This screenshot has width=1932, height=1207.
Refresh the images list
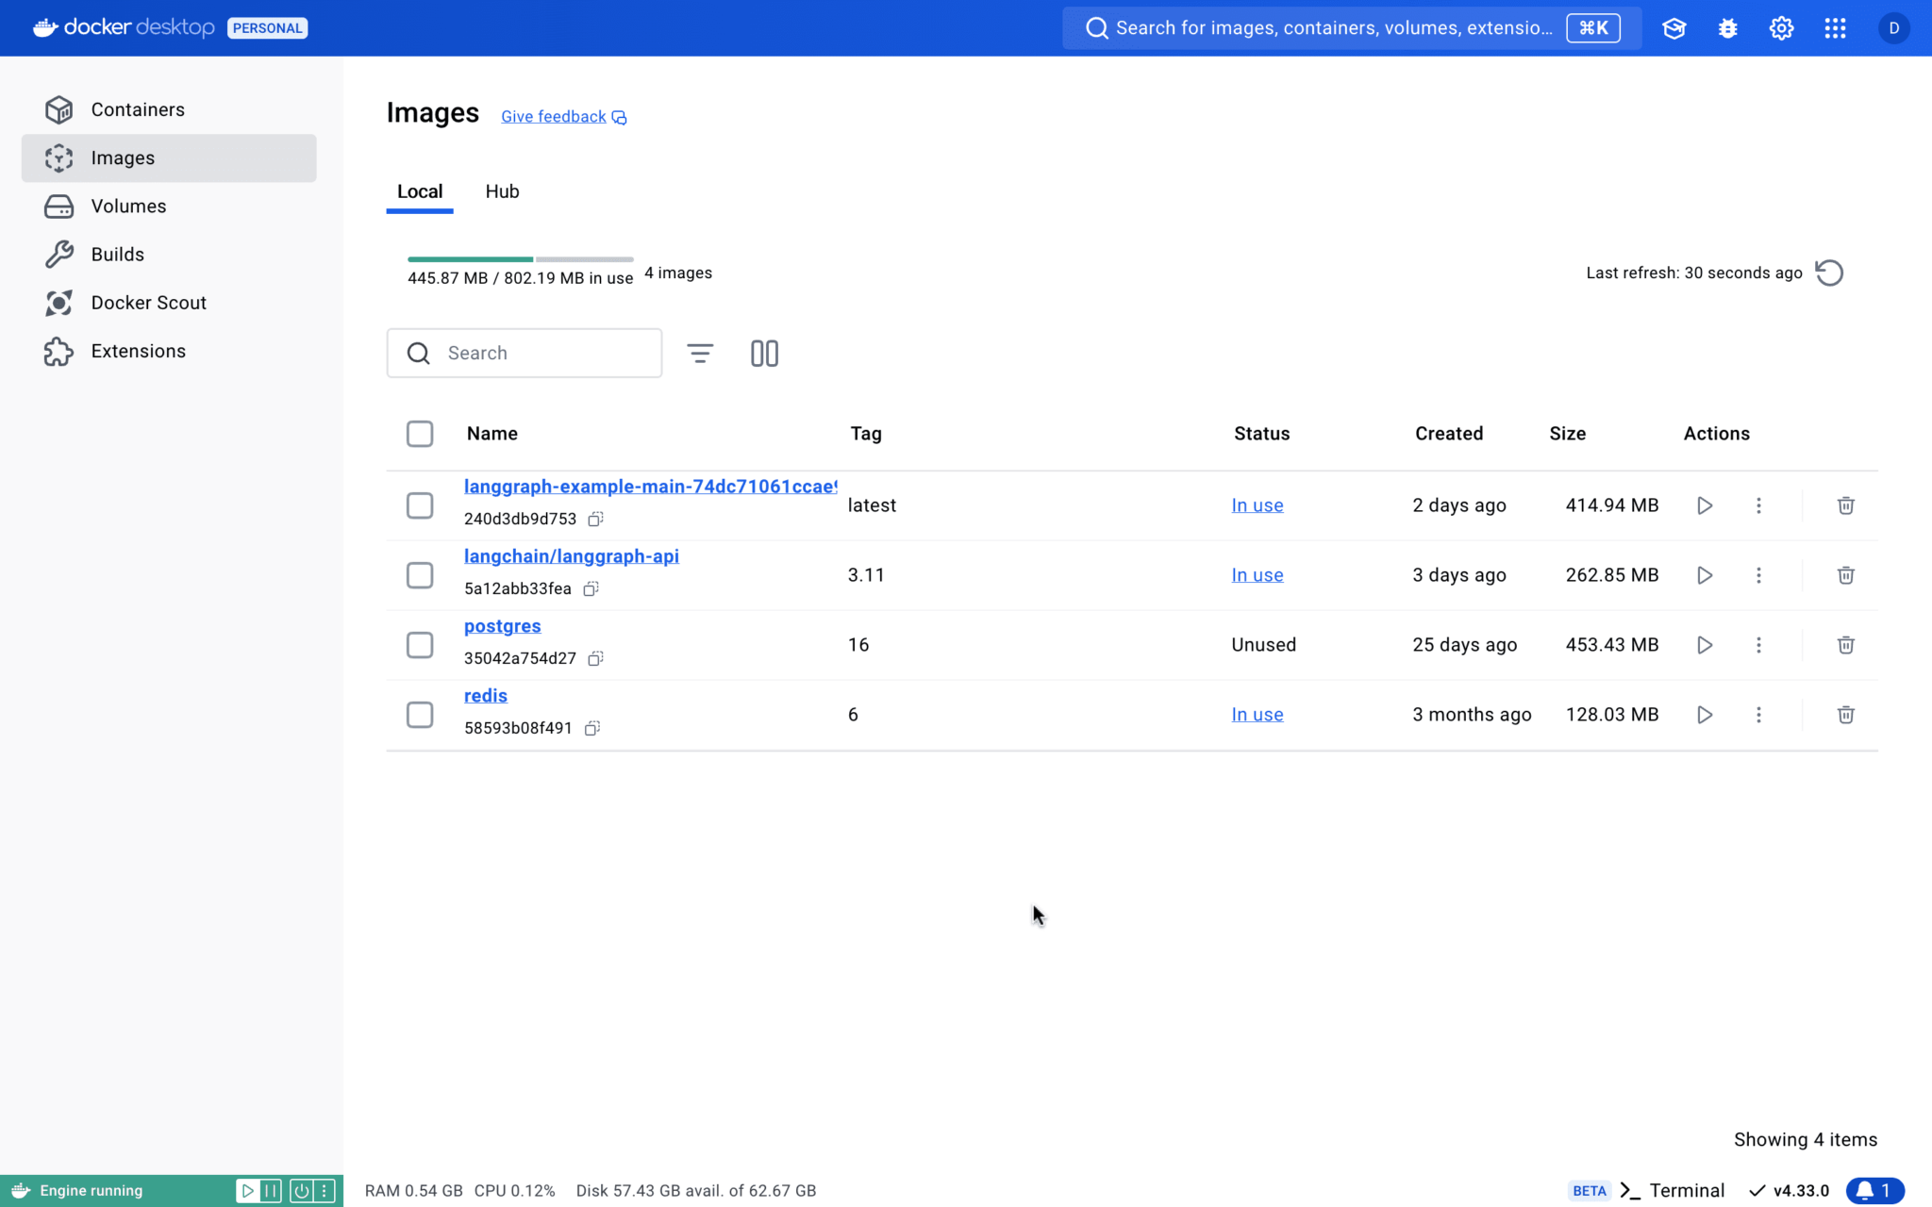(1829, 273)
